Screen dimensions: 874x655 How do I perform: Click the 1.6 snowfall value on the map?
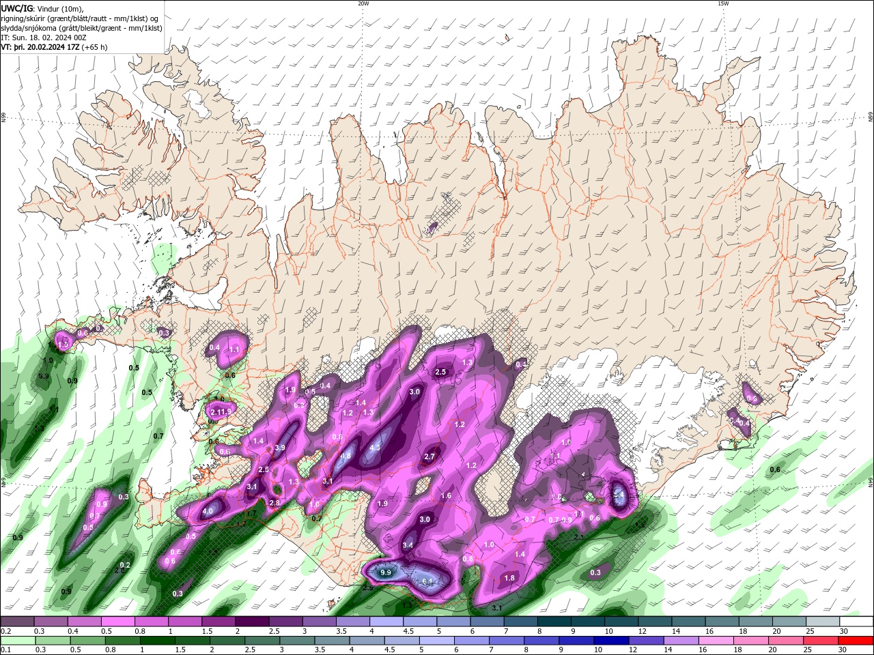tap(446, 496)
